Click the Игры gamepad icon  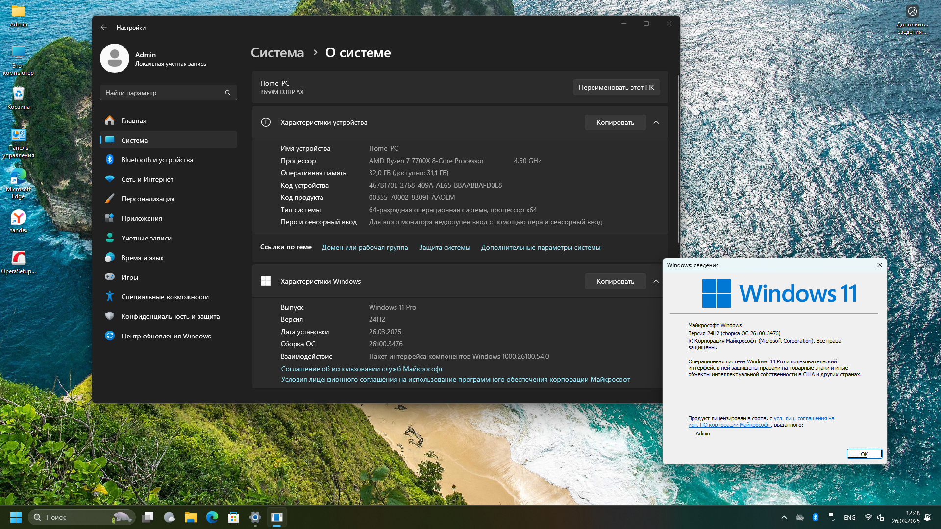110,277
